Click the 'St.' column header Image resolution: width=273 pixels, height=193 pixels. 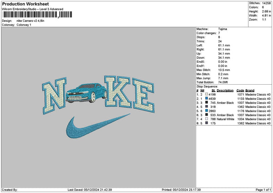(213, 91)
